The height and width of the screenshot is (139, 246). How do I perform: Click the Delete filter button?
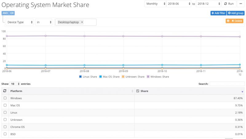point(237,21)
